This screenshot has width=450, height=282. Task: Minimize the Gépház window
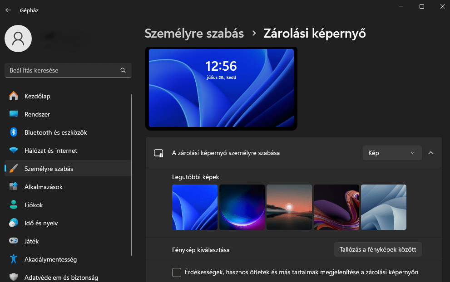401,6
